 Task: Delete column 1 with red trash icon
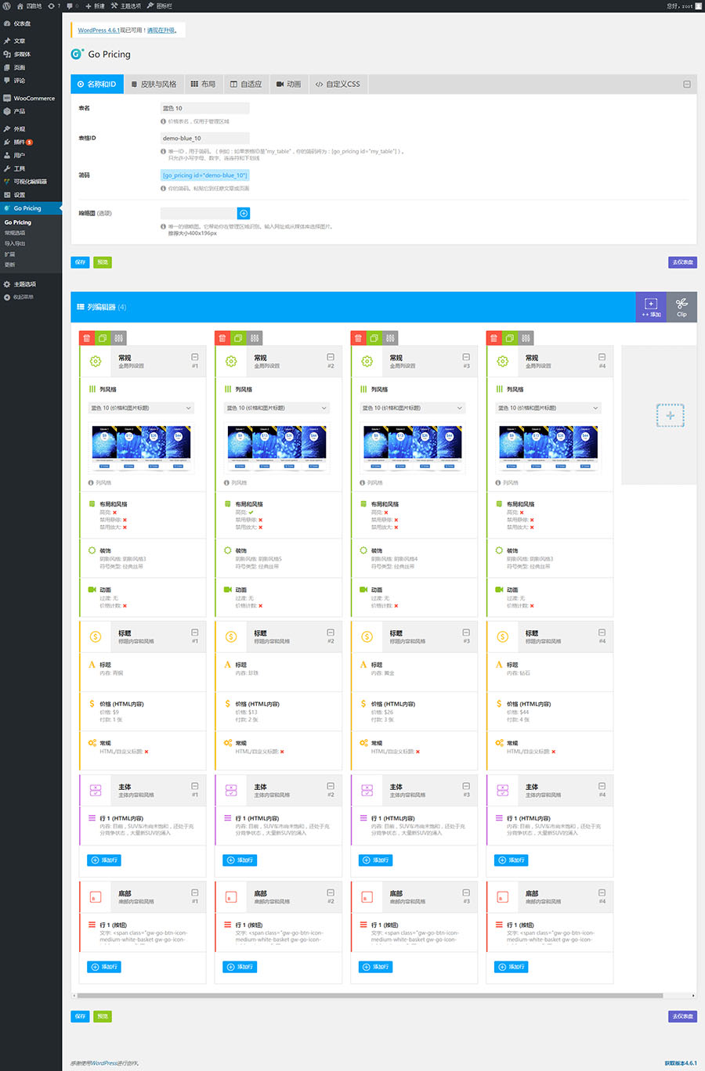coord(86,338)
